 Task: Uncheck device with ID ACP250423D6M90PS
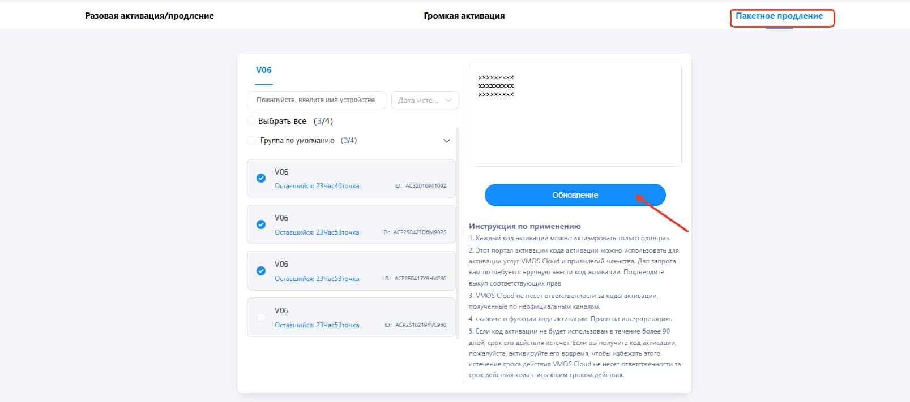[261, 224]
